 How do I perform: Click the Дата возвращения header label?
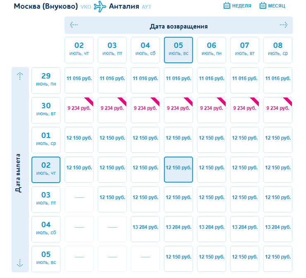click(x=179, y=26)
